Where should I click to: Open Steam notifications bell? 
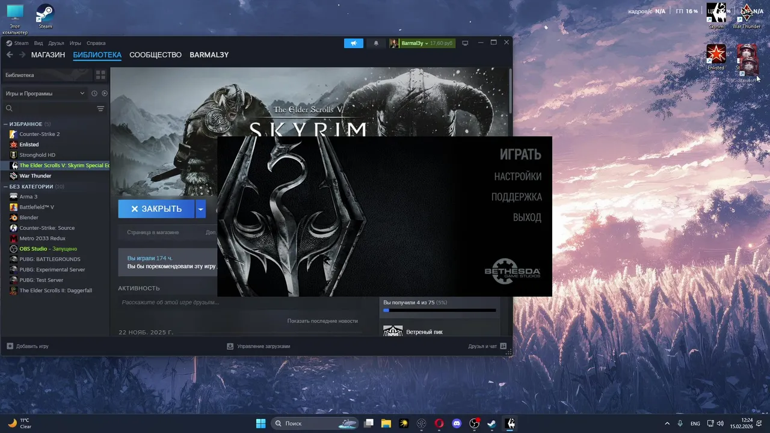[x=377, y=43]
